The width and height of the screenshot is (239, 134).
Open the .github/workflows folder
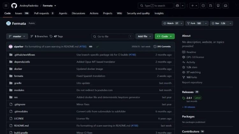[25, 55]
